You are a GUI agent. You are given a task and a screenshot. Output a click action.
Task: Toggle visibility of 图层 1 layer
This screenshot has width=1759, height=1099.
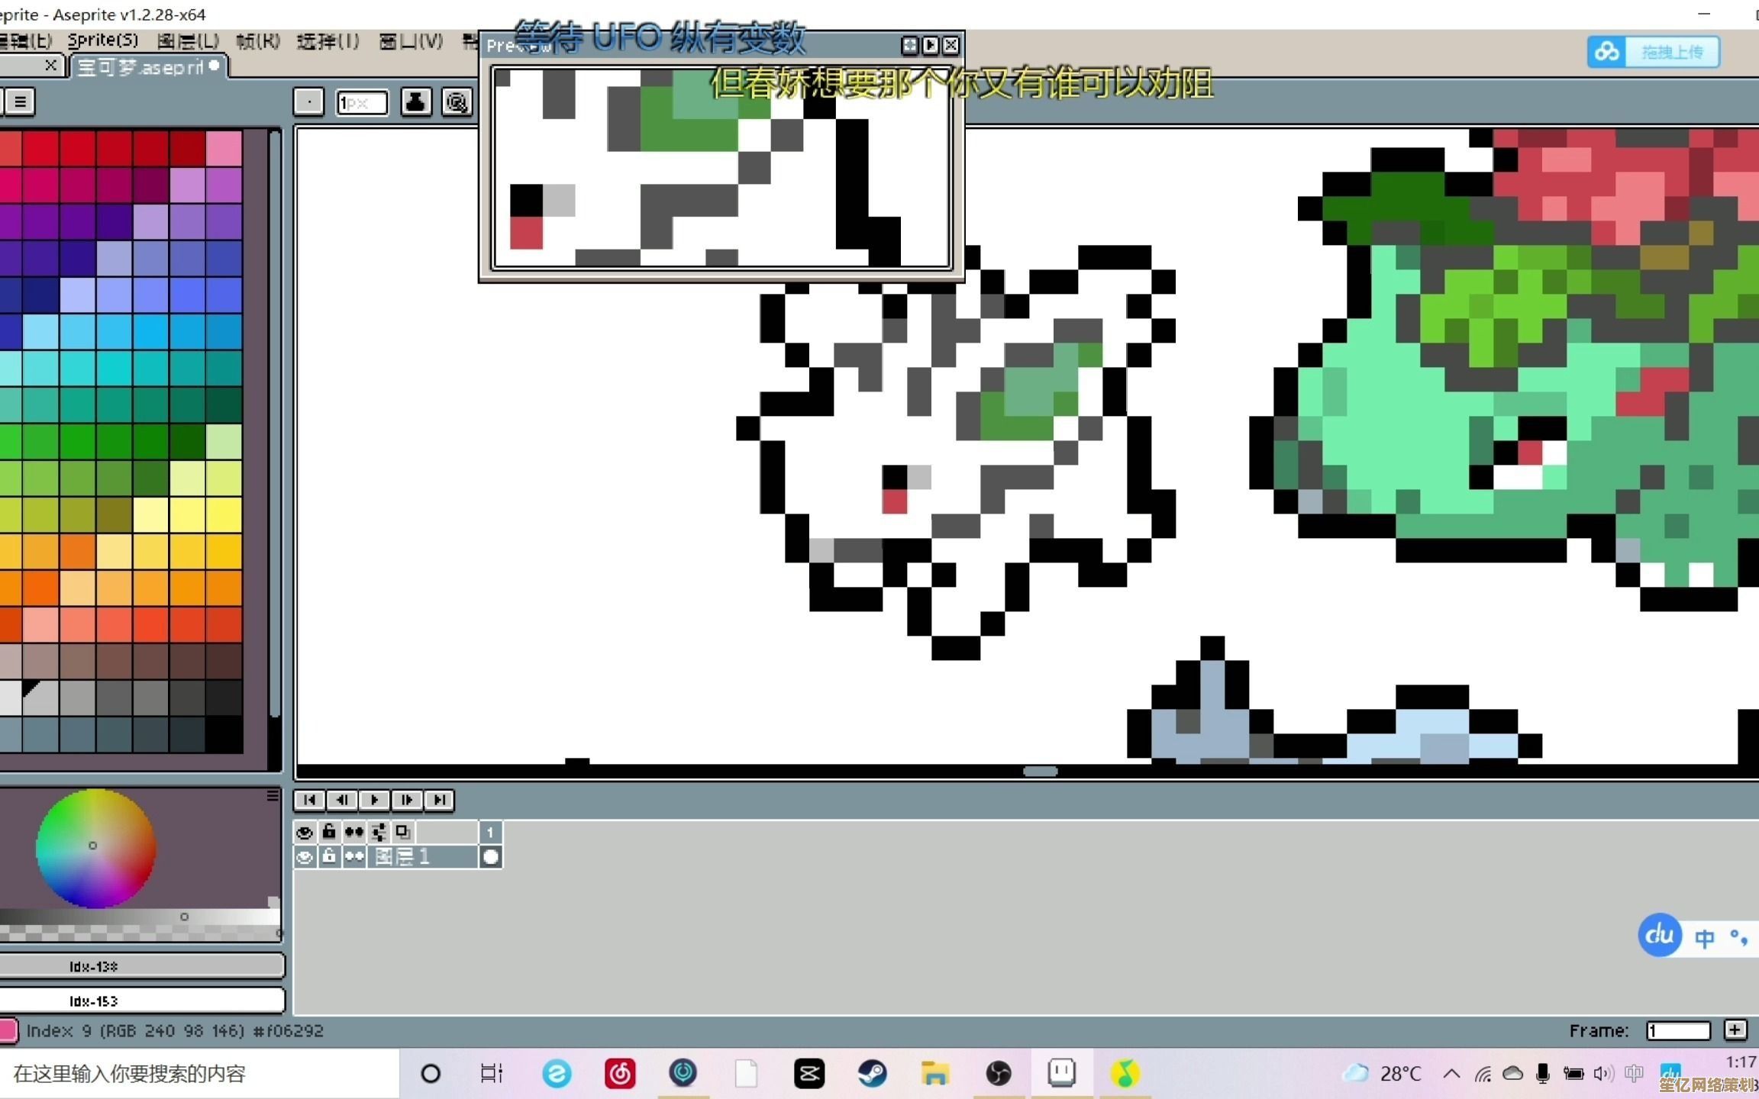(x=305, y=857)
